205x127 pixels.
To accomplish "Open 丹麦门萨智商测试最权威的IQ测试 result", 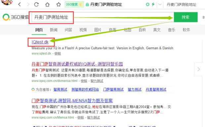I will coord(77,64).
